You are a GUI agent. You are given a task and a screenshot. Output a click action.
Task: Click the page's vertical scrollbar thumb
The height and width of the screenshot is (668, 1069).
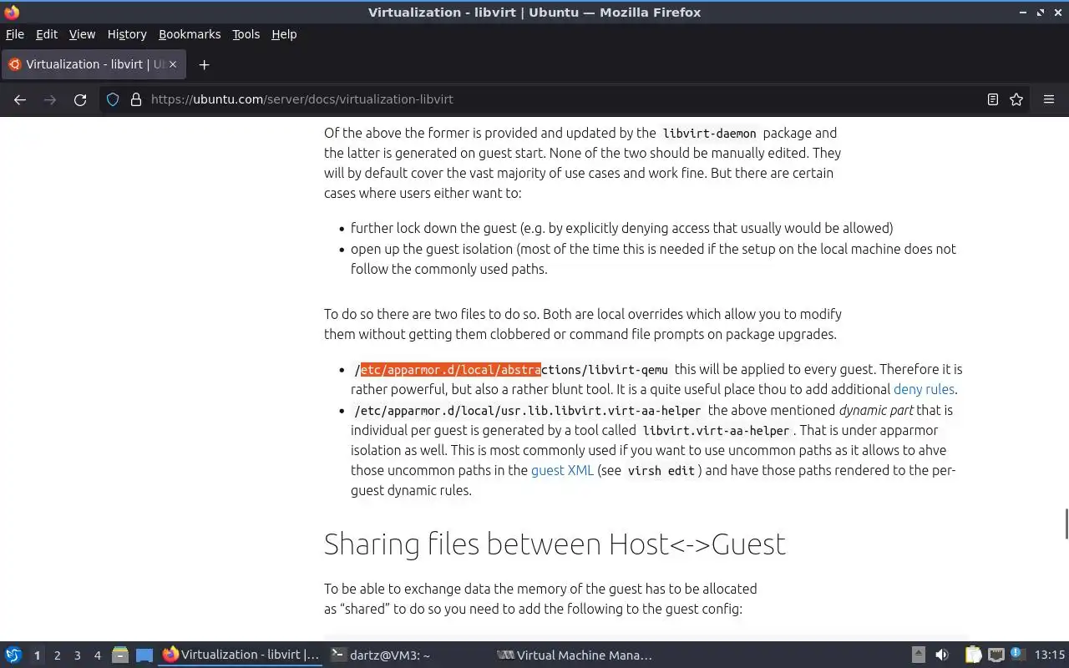tap(1066, 524)
